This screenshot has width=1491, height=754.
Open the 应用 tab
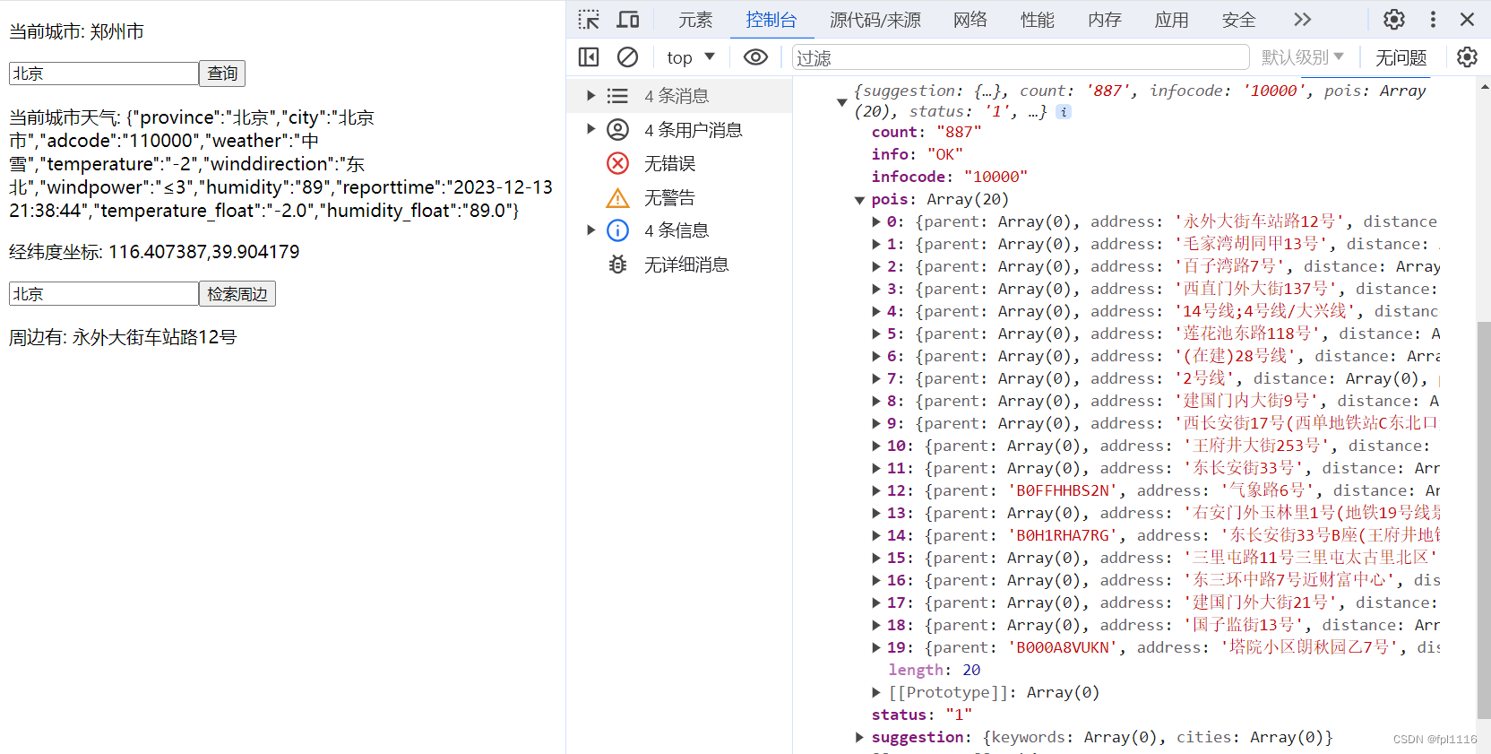pos(1172,20)
